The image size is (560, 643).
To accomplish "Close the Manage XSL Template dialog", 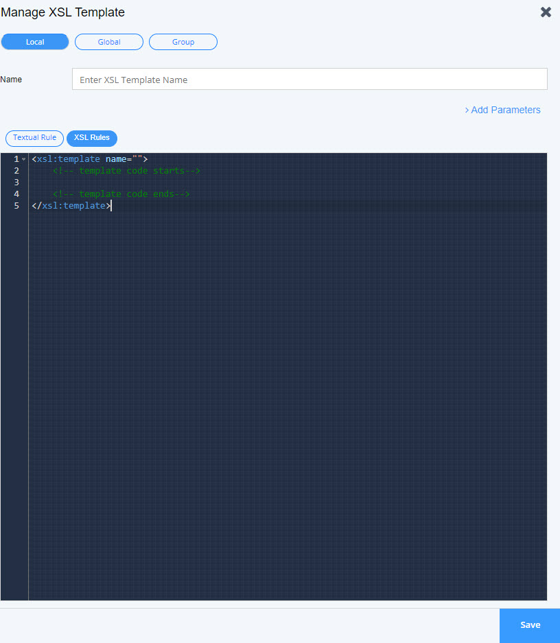I will (x=546, y=12).
